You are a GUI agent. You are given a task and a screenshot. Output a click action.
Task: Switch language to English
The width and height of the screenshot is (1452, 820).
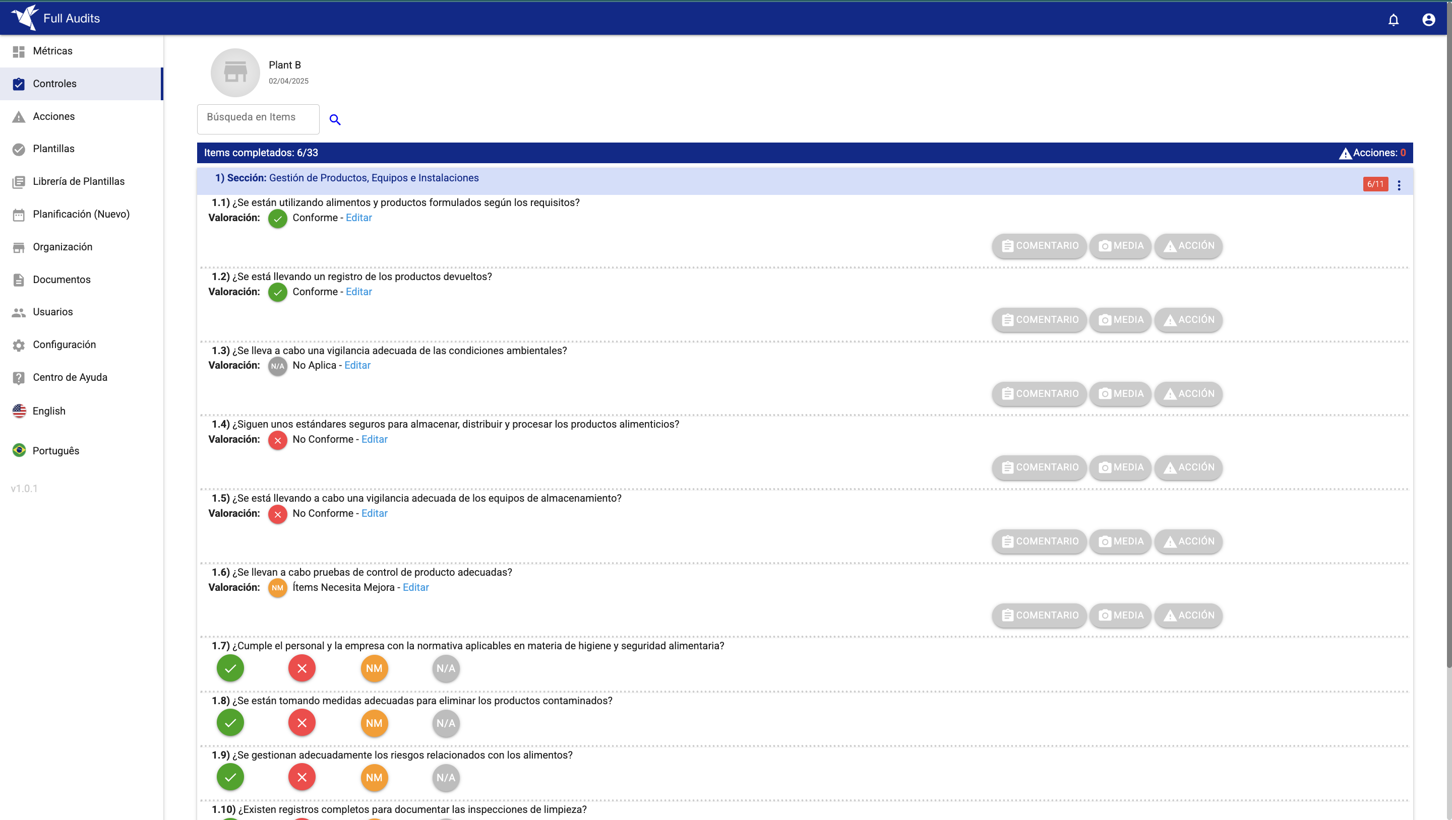pyautogui.click(x=82, y=411)
